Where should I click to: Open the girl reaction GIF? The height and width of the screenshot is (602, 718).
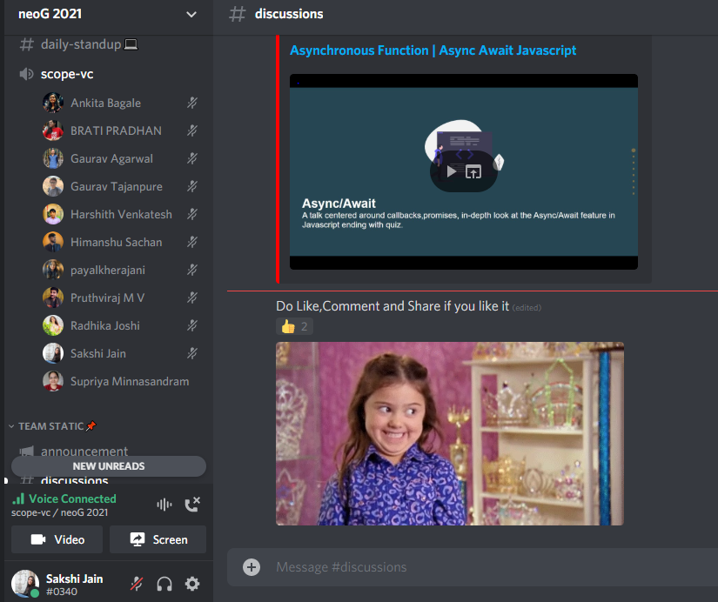(450, 433)
